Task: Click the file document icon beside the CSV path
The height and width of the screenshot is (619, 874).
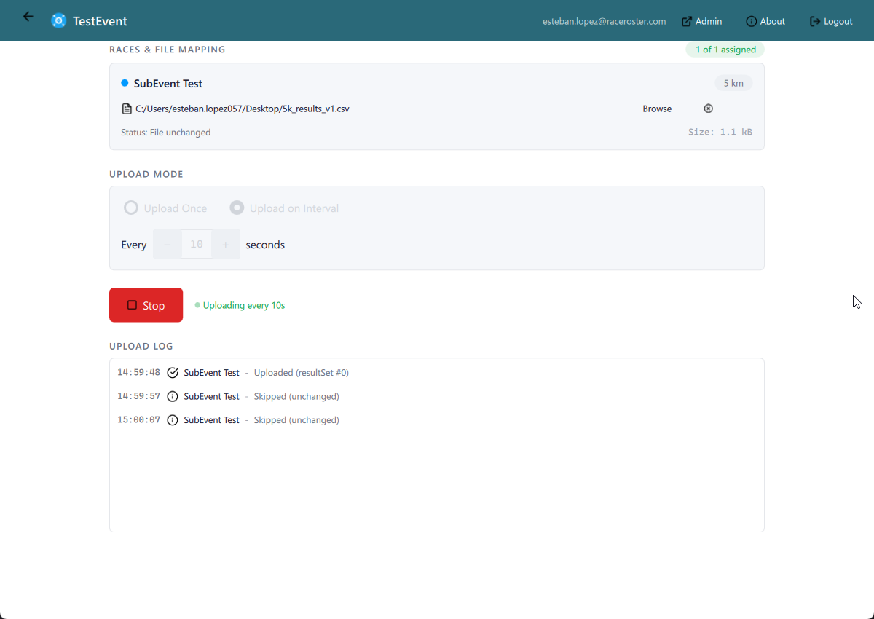Action: [x=126, y=108]
